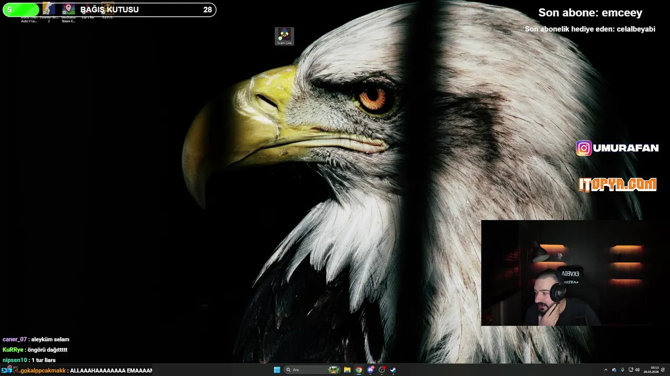Click the green download arrow tray icon
Viewport: 670px width, 376px height.
pyautogui.click(x=622, y=370)
